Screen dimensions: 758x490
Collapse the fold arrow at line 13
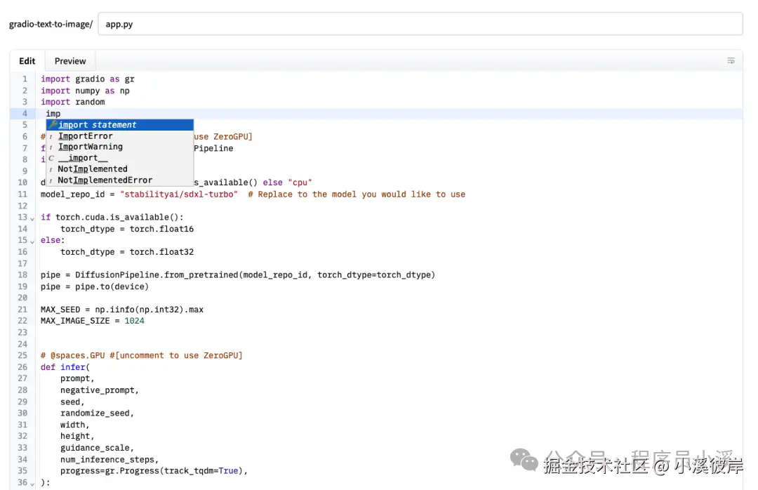[x=32, y=218]
